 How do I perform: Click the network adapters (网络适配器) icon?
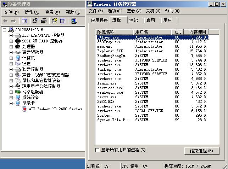coord(18,92)
